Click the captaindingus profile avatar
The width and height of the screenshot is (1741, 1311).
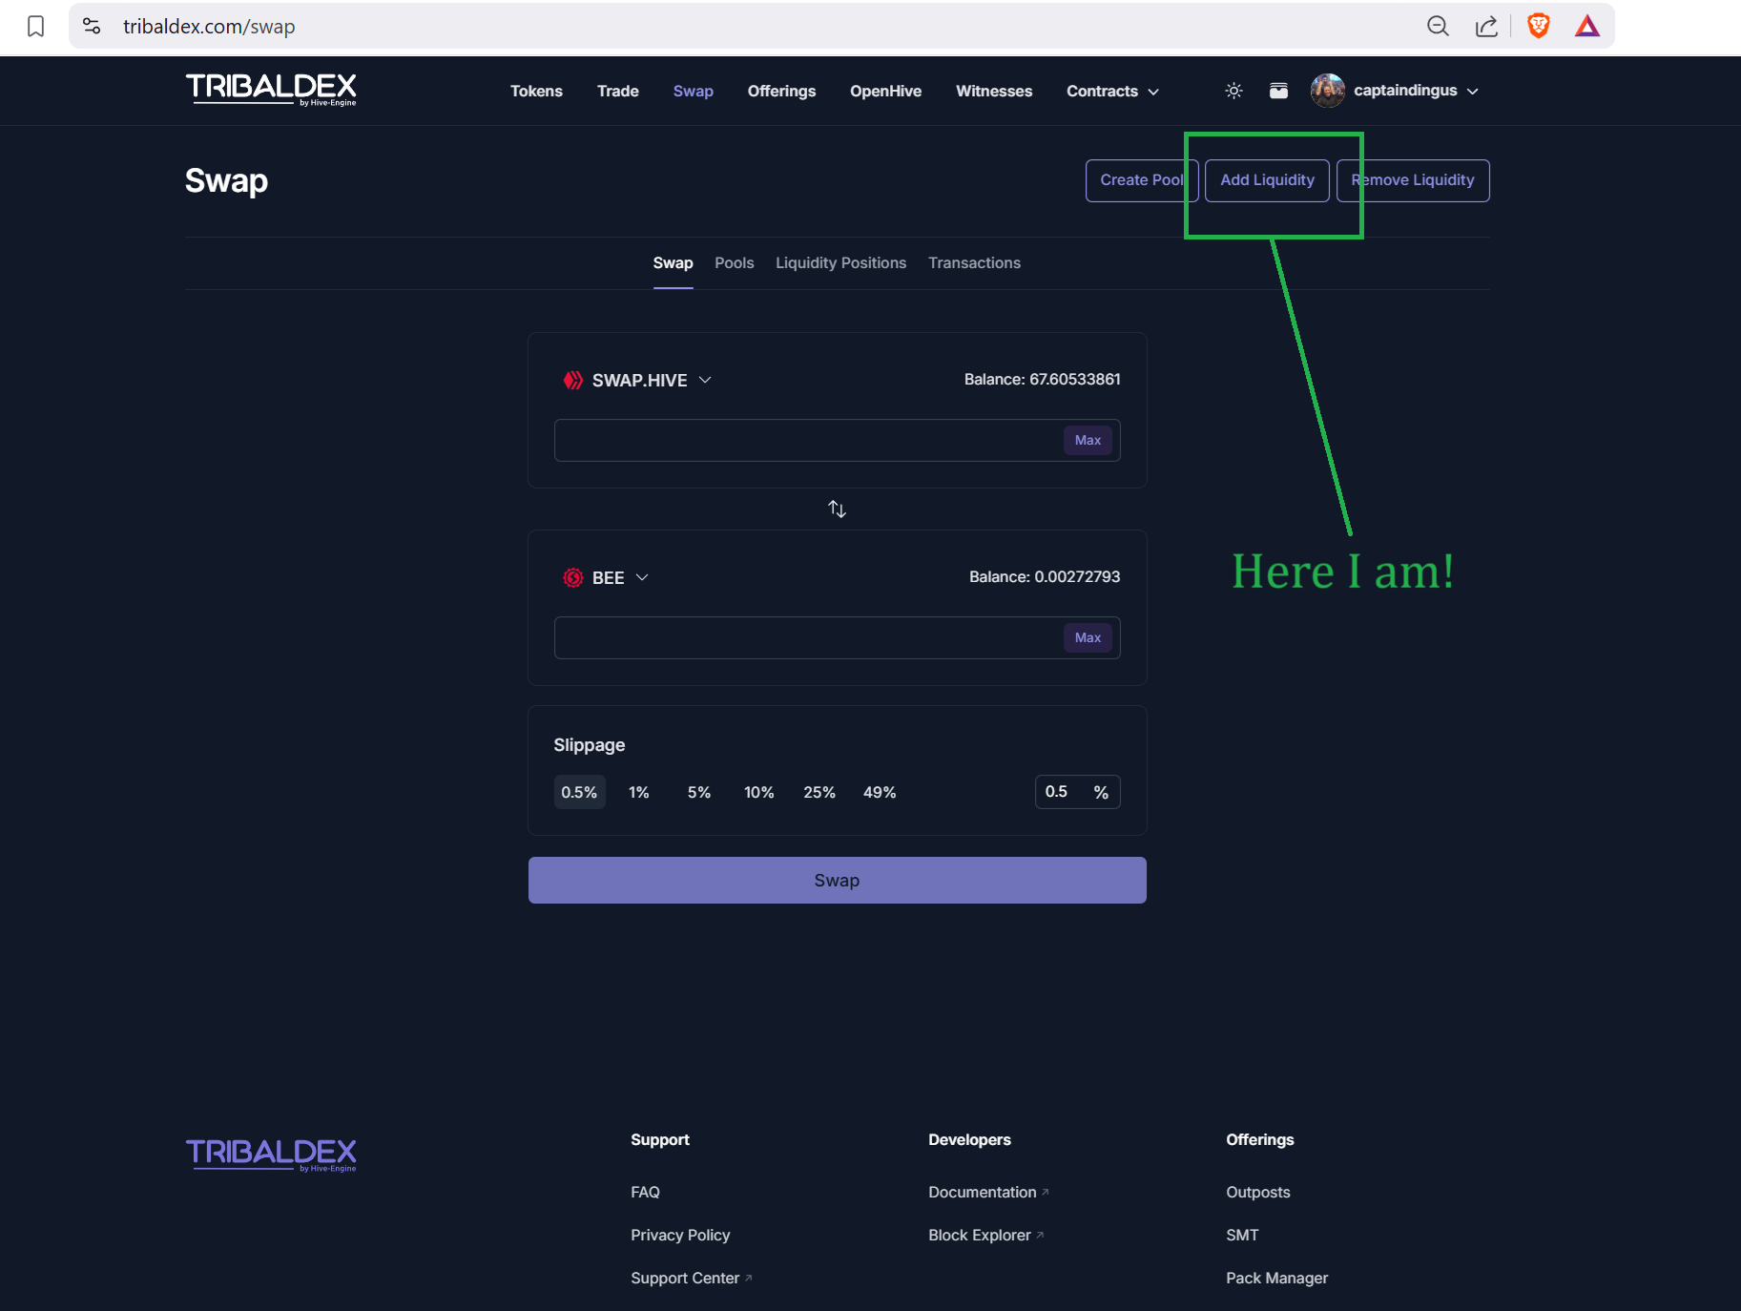coord(1328,91)
